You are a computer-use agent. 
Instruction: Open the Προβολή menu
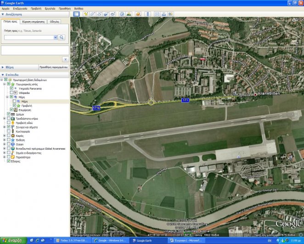tap(36, 9)
